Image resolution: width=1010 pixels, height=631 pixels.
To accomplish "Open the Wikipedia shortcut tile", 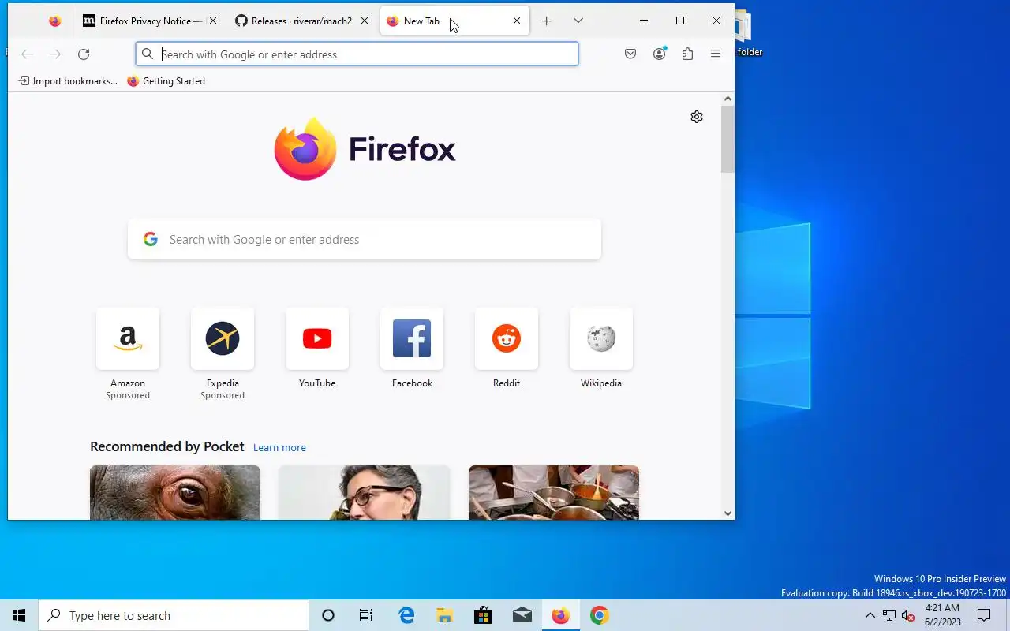I will pyautogui.click(x=601, y=349).
